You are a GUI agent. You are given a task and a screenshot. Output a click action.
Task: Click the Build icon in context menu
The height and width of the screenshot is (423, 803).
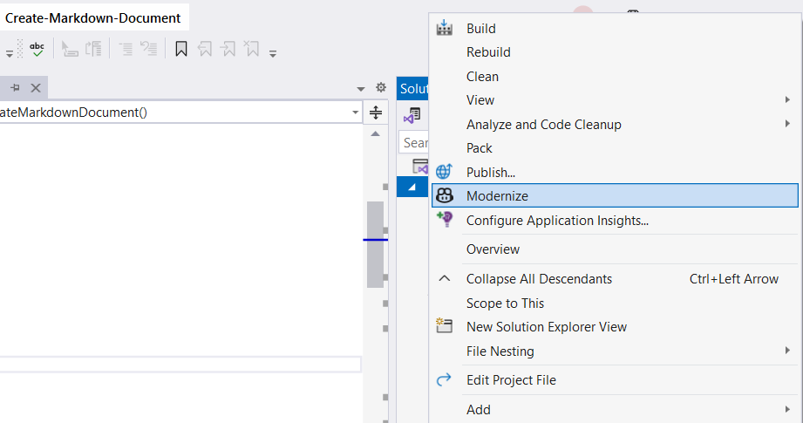[444, 28]
